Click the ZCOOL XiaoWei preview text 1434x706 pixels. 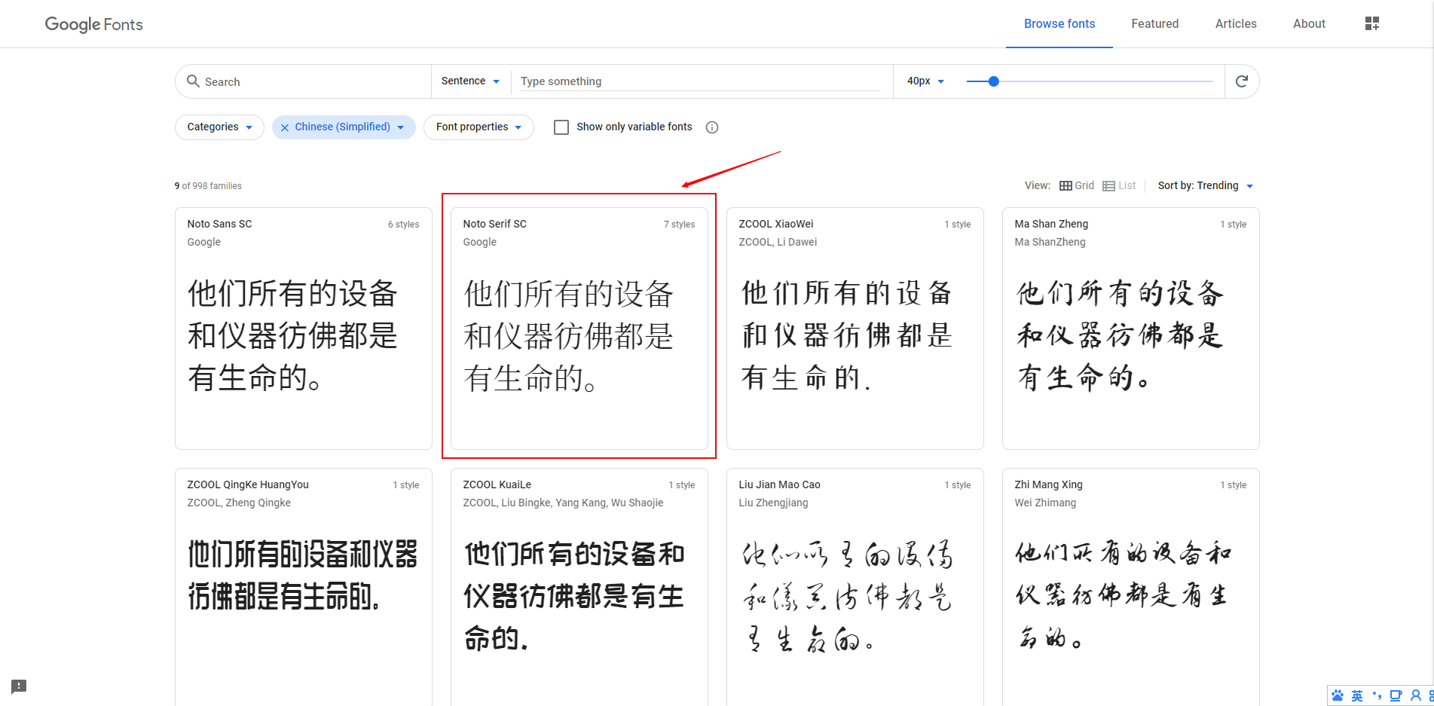(846, 335)
